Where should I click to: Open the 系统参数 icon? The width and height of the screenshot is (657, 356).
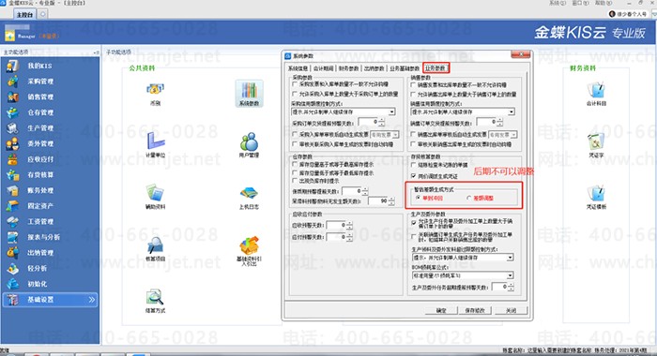pos(249,93)
